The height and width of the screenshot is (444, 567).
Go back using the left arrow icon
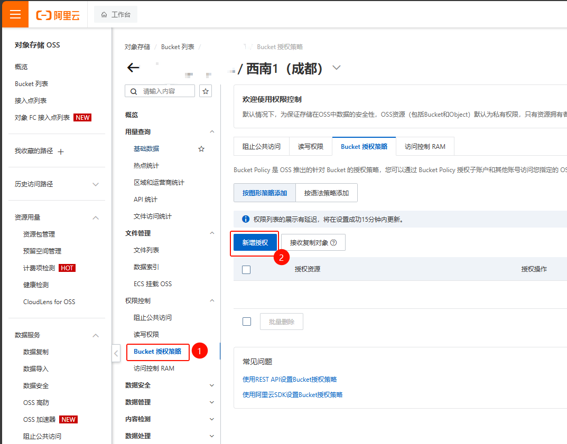pos(133,68)
